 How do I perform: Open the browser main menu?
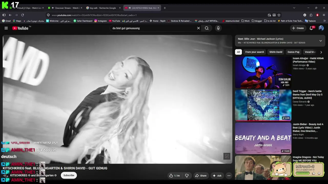click(324, 15)
